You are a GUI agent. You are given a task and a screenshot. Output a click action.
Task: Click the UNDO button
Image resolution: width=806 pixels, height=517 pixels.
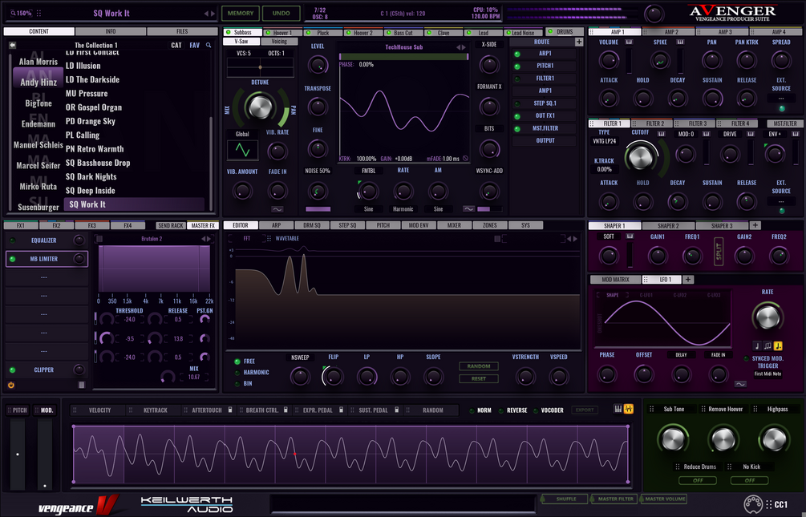click(x=281, y=14)
